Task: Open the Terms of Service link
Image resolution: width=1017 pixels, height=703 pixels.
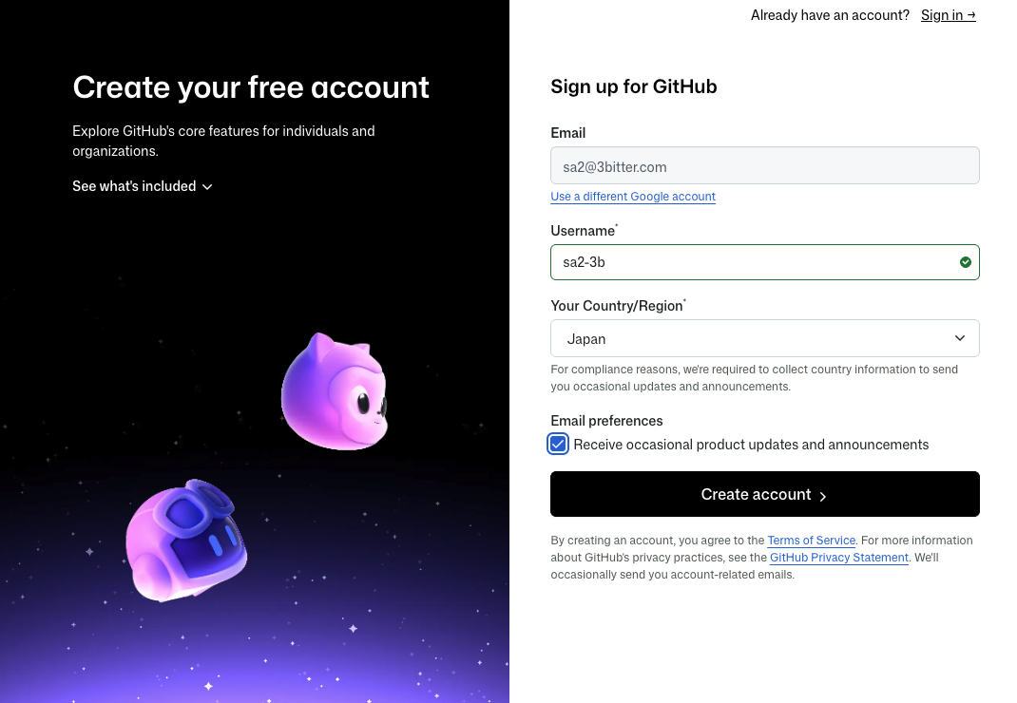Action: point(811,541)
